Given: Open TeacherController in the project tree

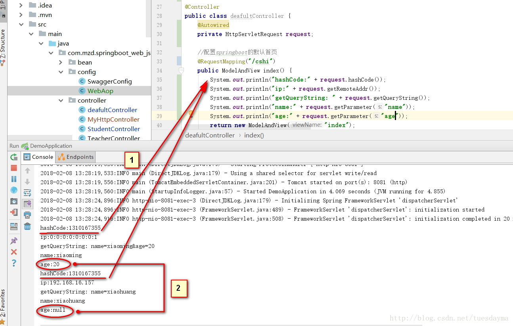Looking at the screenshot, I should coord(114,138).
